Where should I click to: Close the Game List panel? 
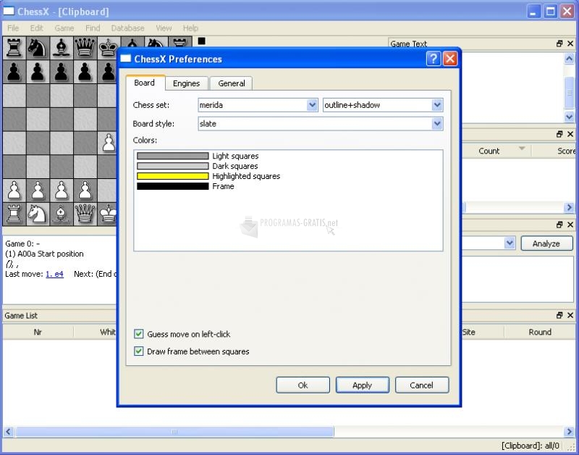[570, 315]
